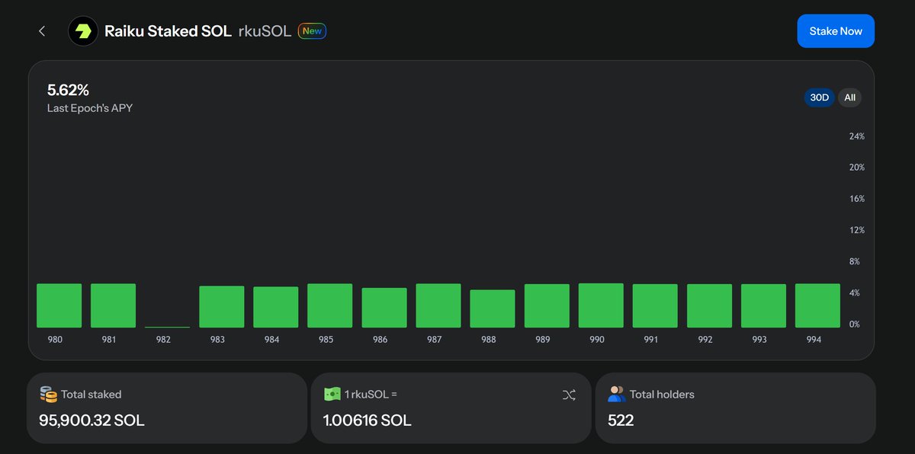Switch chart range to All
The width and height of the screenshot is (915, 454).
coord(849,98)
